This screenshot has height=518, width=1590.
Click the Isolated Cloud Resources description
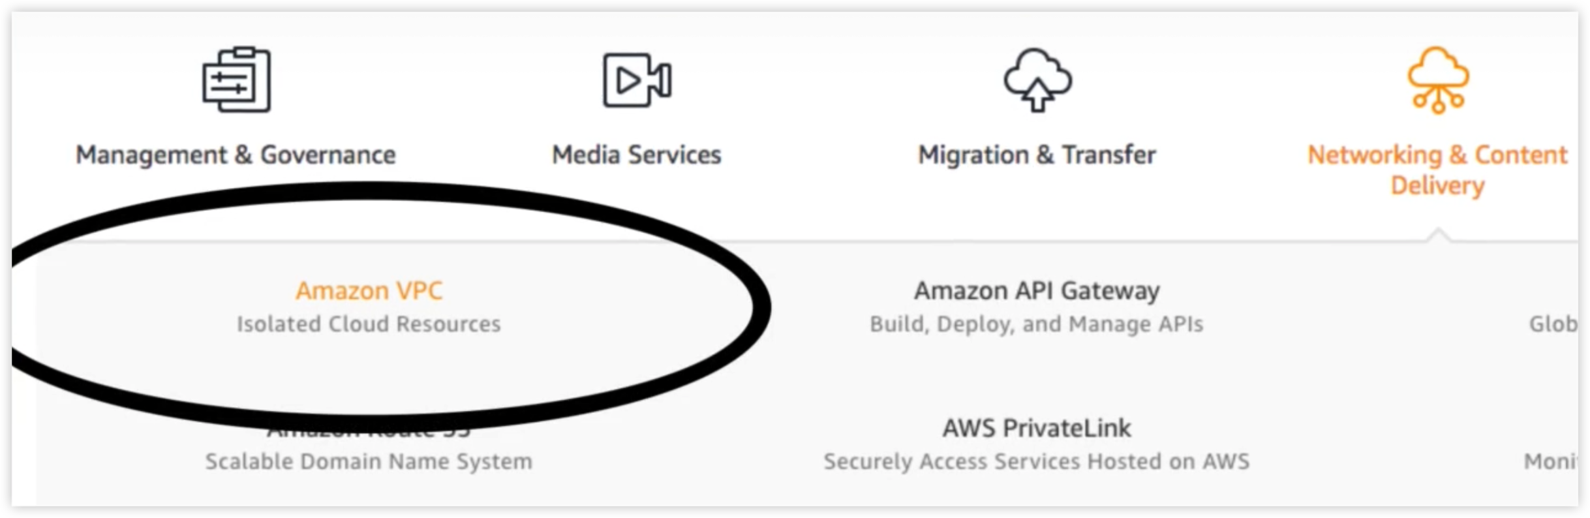point(369,324)
